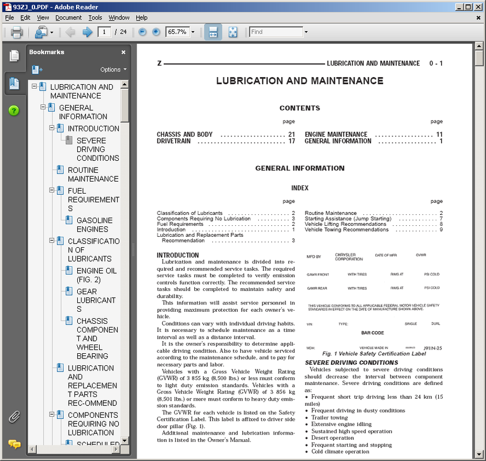This screenshot has height=461, width=486.
Task: Collapse the FUEL REQUIREMENTS bookmark node
Action: tap(52, 190)
